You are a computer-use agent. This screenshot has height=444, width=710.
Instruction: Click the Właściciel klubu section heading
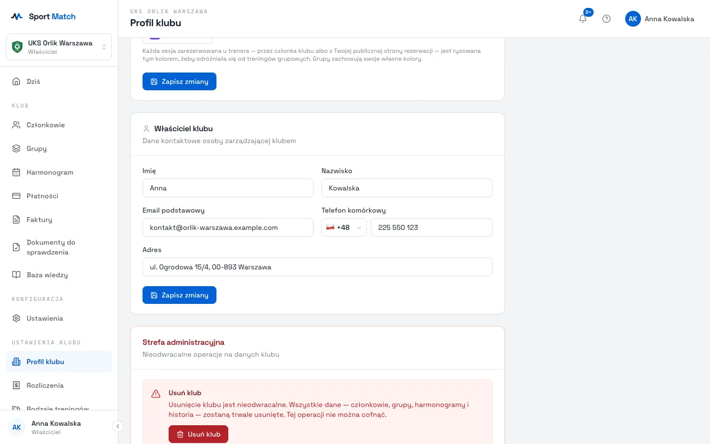point(183,129)
